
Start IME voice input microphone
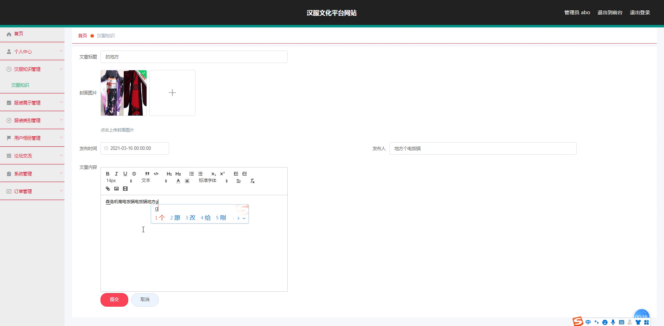click(613, 322)
